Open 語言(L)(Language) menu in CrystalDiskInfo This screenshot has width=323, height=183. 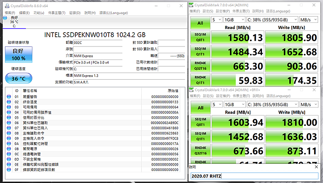pyautogui.click(x=113, y=13)
